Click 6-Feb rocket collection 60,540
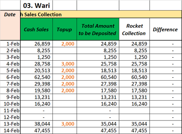The width and height of the screenshot is (182, 134). tap(134, 77)
